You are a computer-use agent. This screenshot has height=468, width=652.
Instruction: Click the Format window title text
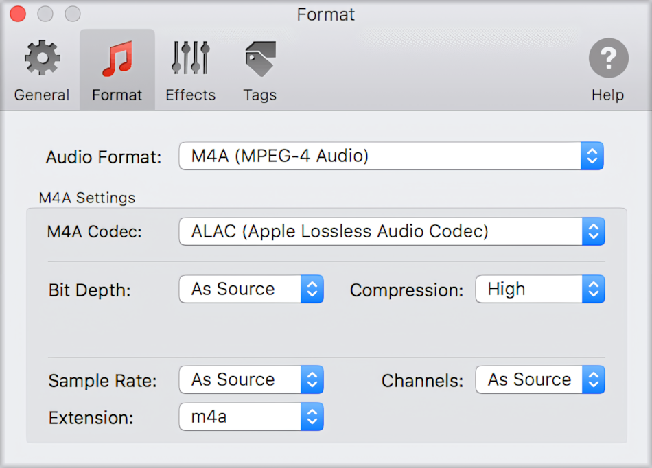tap(325, 14)
